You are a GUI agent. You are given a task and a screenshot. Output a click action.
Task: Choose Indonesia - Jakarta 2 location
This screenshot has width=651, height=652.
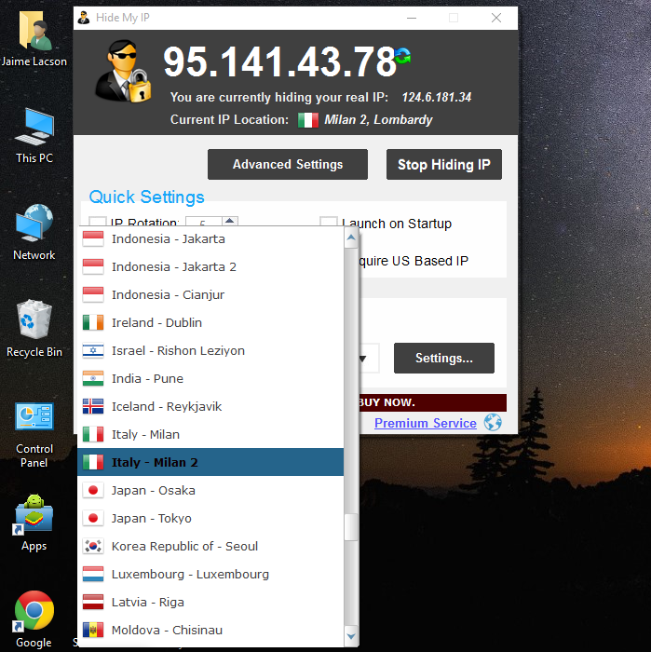coord(210,266)
